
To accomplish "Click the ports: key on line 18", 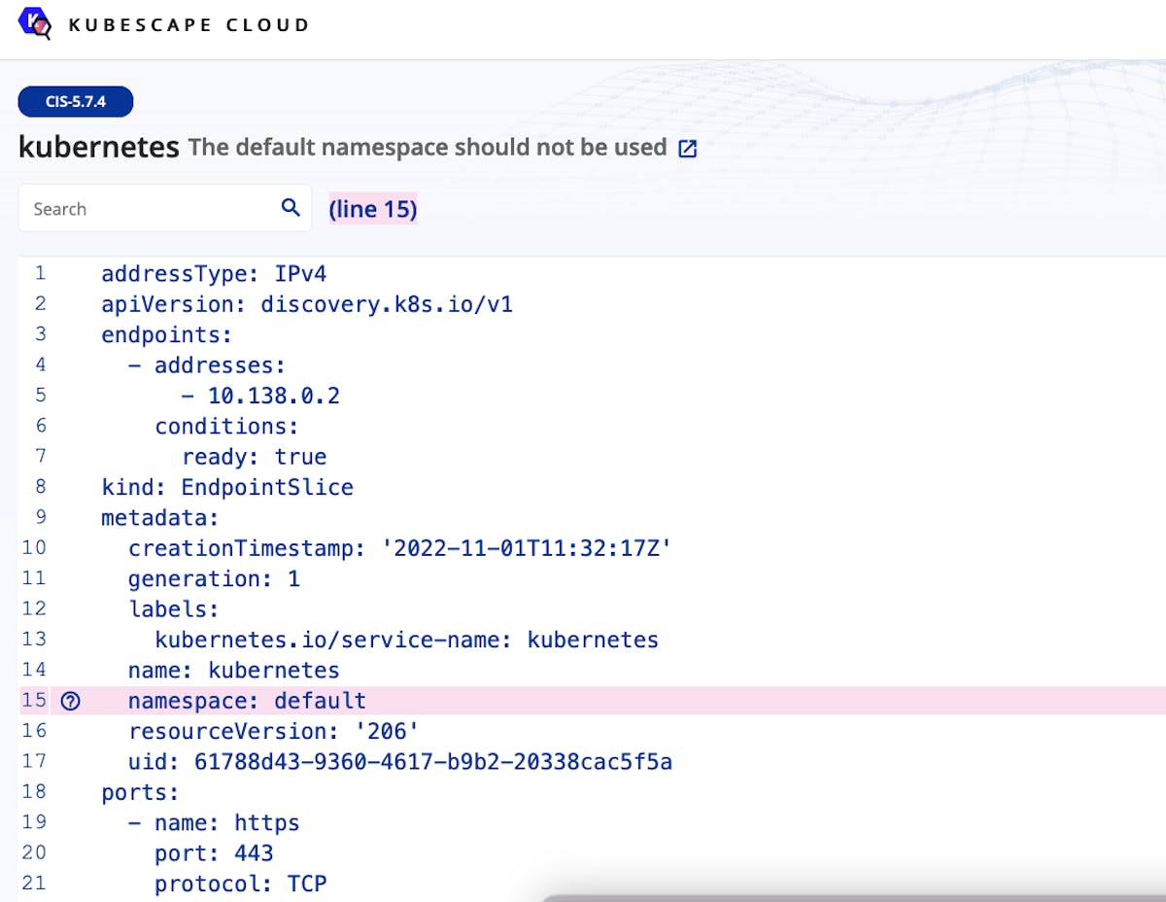I will [x=140, y=792].
